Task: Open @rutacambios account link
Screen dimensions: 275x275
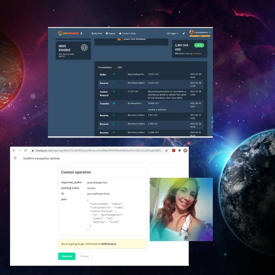Action: (134, 103)
